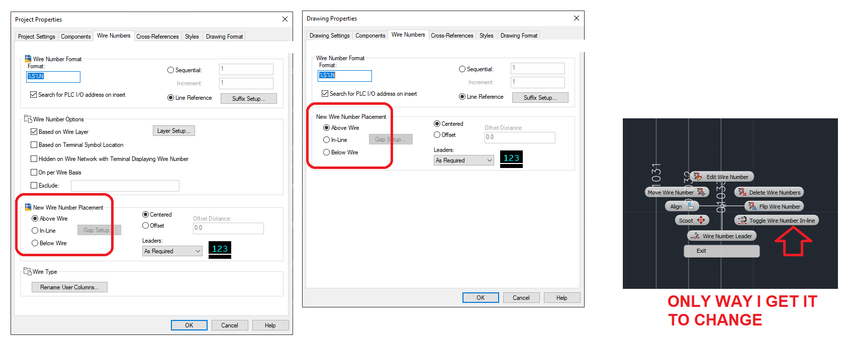Click Wire Number Options section icon
This screenshot has width=848, height=342.
(x=28, y=119)
